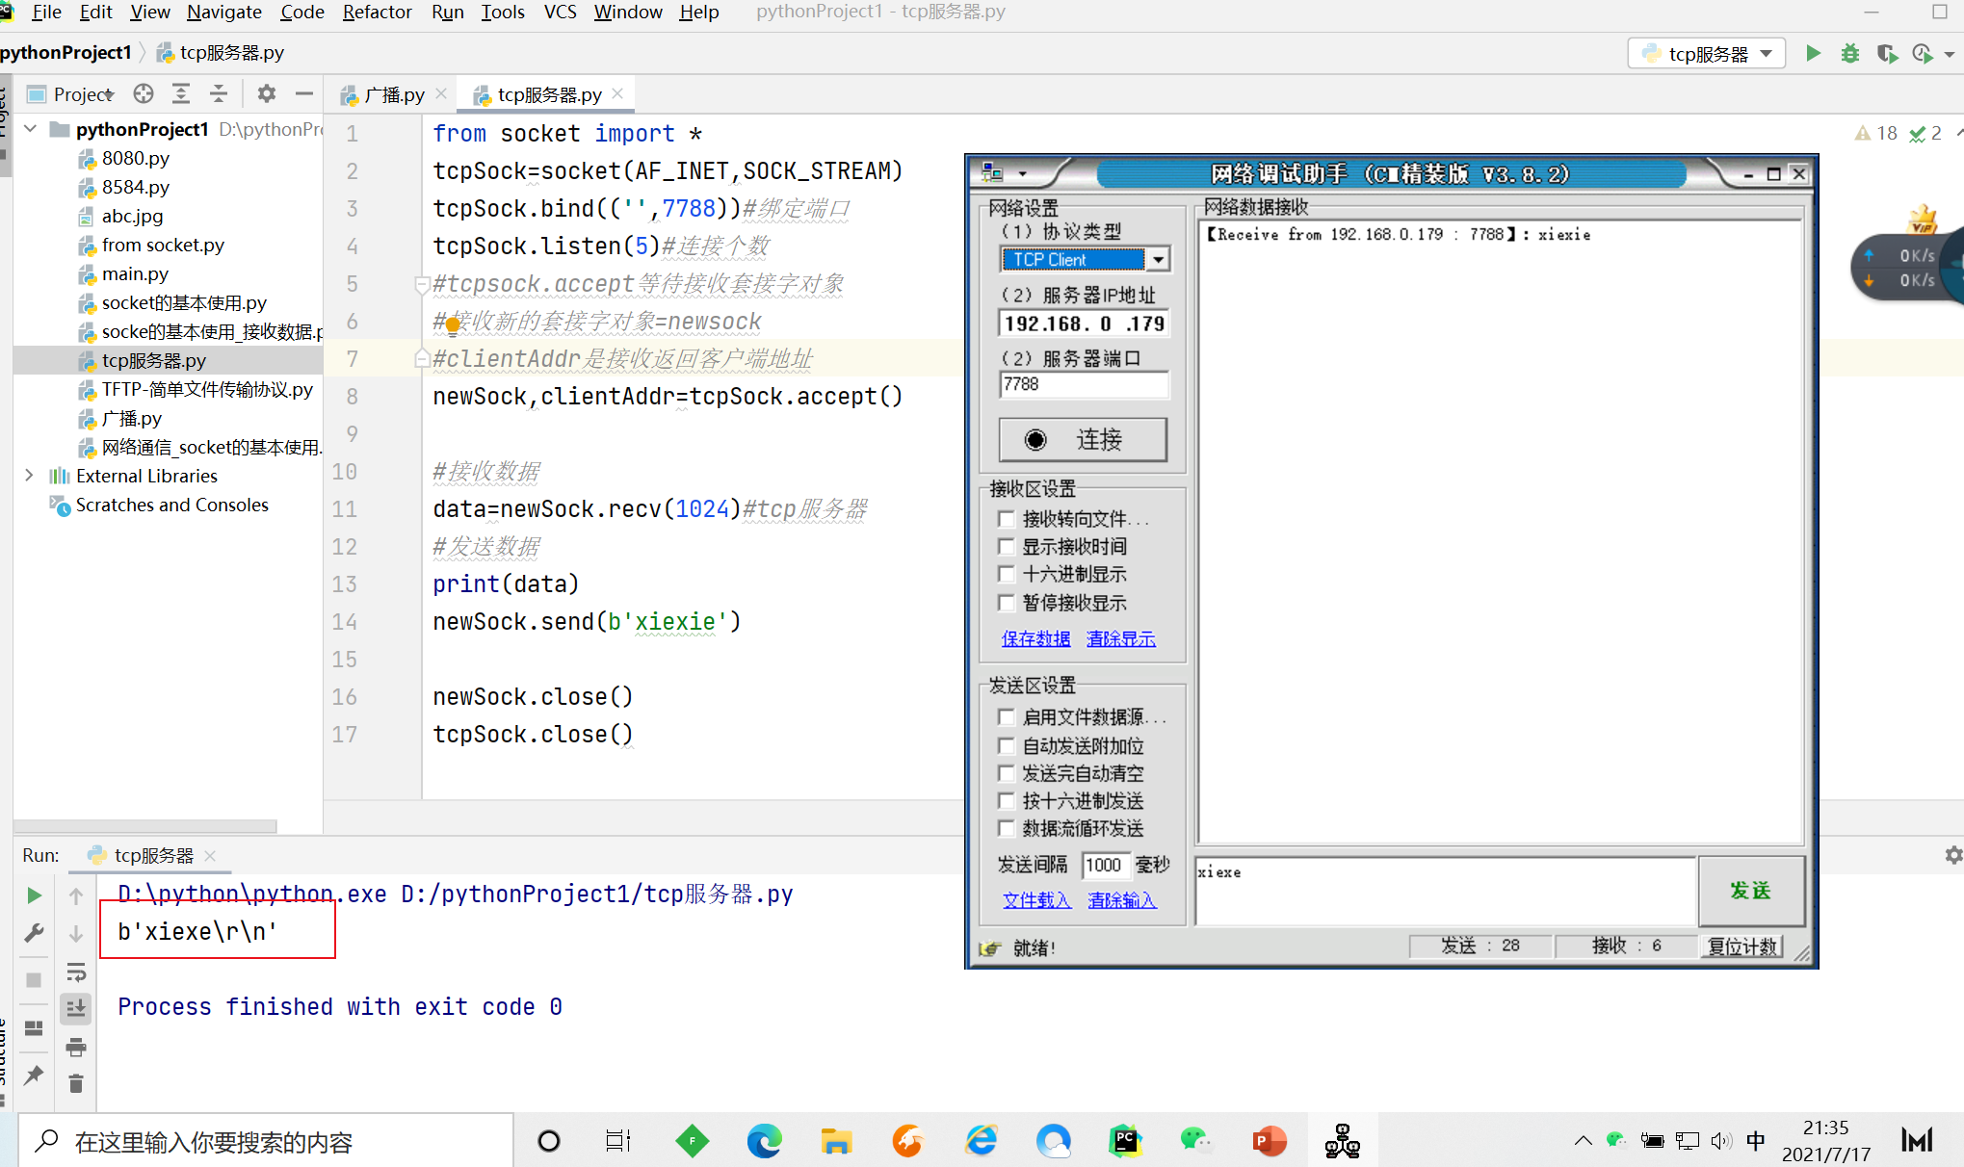Open Microsoft Edge from the taskbar
Image resolution: width=1964 pixels, height=1167 pixels.
(x=765, y=1141)
